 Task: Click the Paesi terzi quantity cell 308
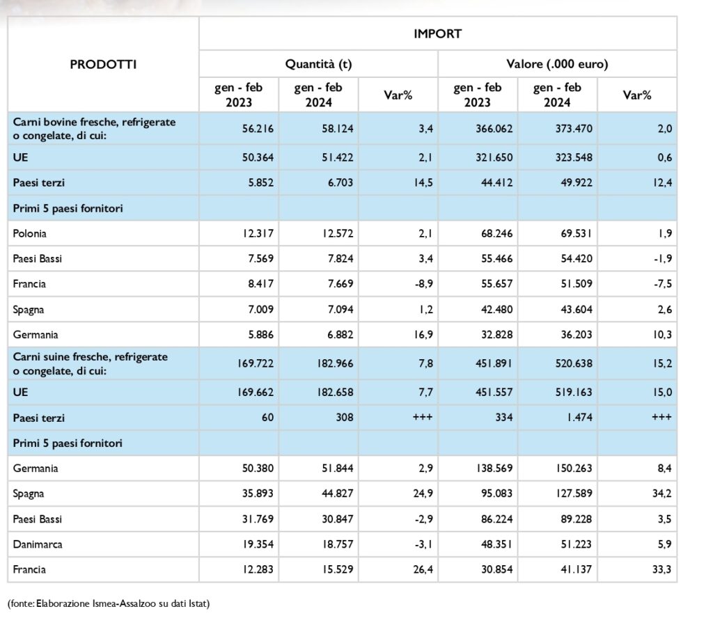346,418
